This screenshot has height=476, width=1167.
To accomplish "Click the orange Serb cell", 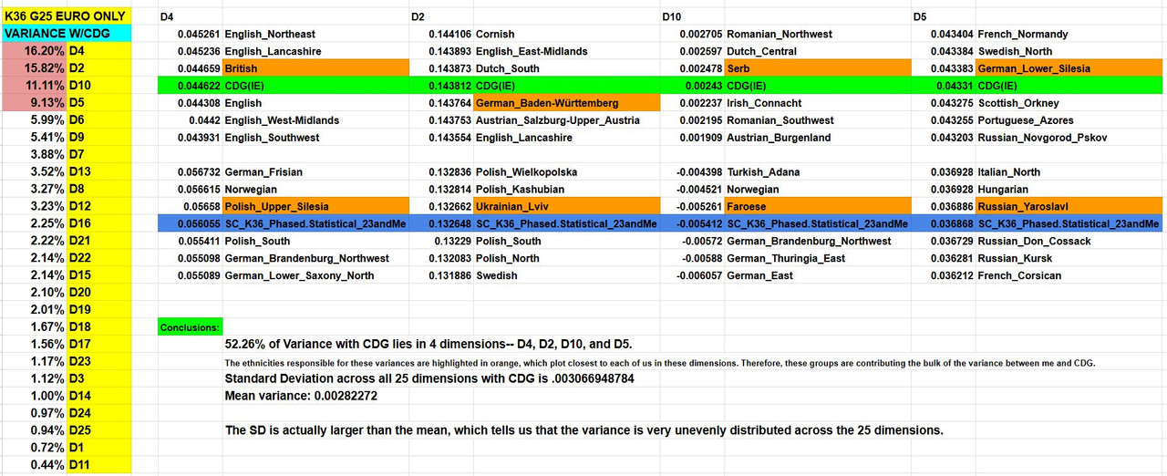I will (x=818, y=68).
